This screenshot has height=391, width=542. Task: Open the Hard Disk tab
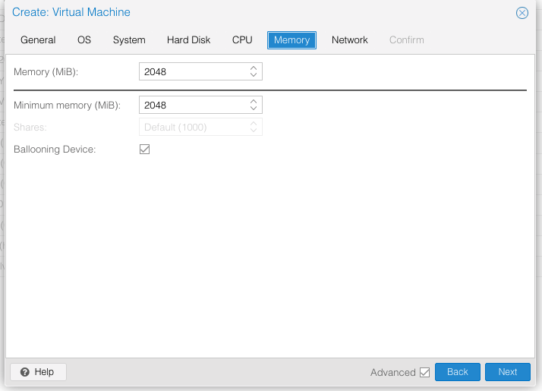(x=188, y=40)
